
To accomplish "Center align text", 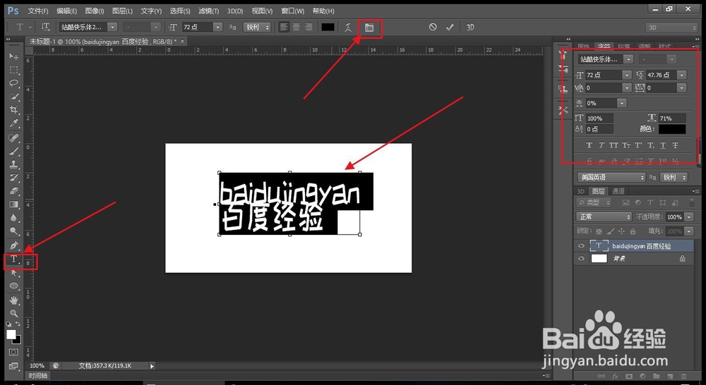I will point(297,27).
